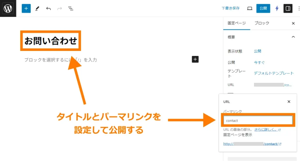The width and height of the screenshot is (300, 161).
Task: Toggle the settings sidebar panel icon
Action: click(x=288, y=8)
